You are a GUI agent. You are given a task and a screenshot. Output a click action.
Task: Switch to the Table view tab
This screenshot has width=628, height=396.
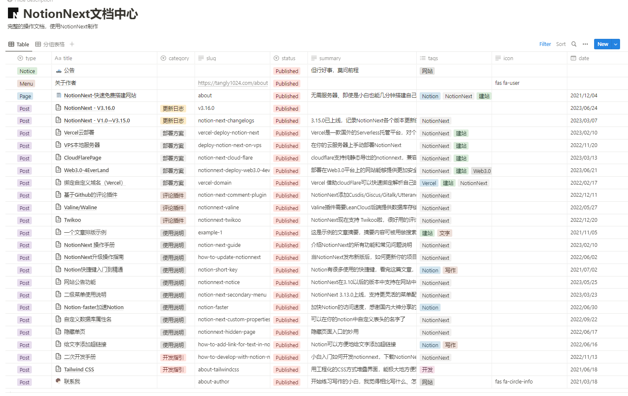[x=19, y=44]
